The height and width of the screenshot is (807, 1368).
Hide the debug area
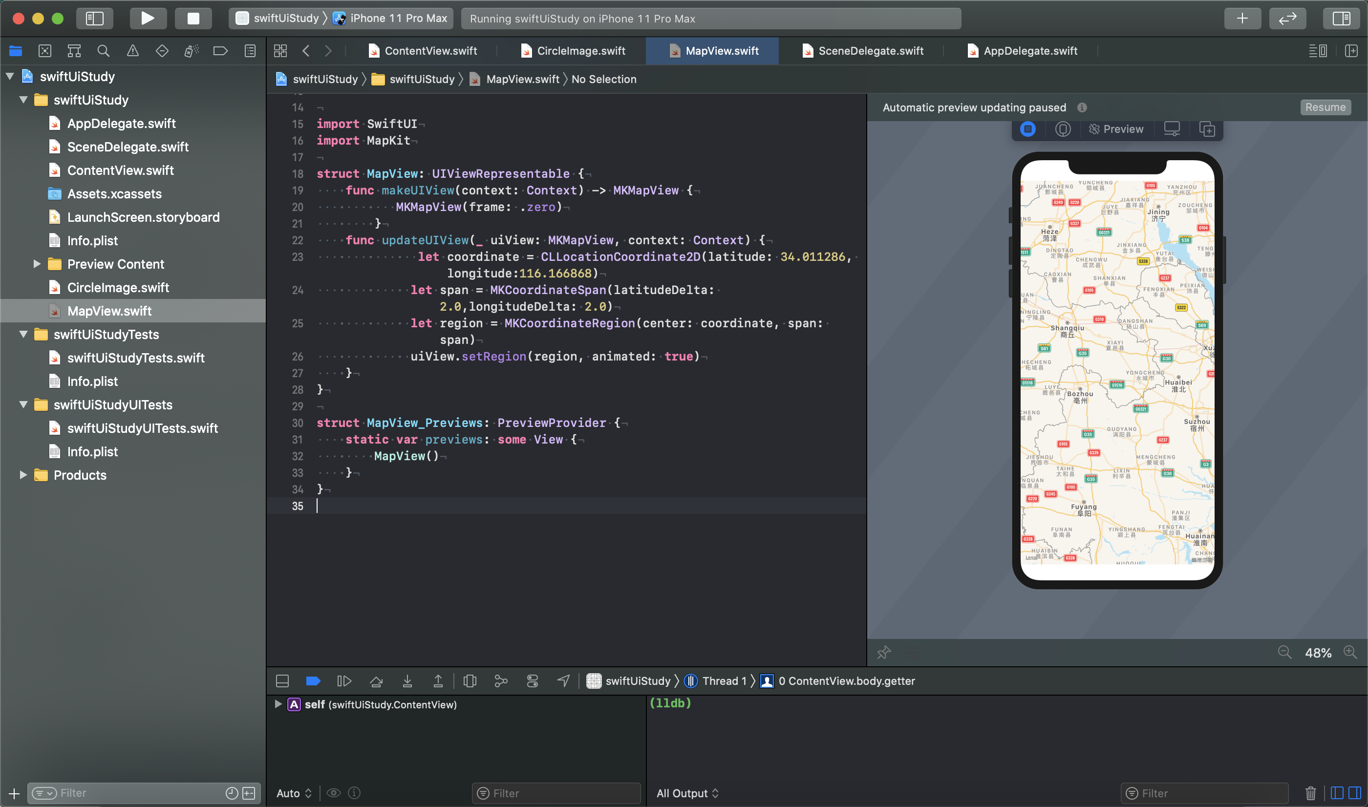[282, 681]
